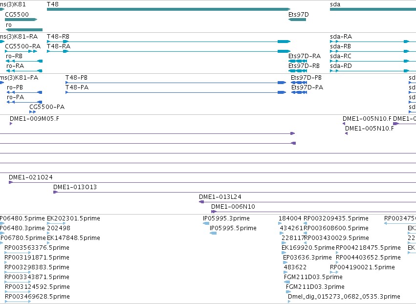Open the RP003209435.5prime EST label
Image resolution: width=416 pixels, height=304 pixels.
click(x=336, y=218)
